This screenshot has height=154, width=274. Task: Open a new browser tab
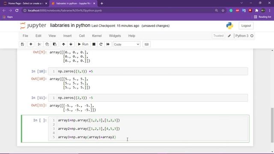102,3
